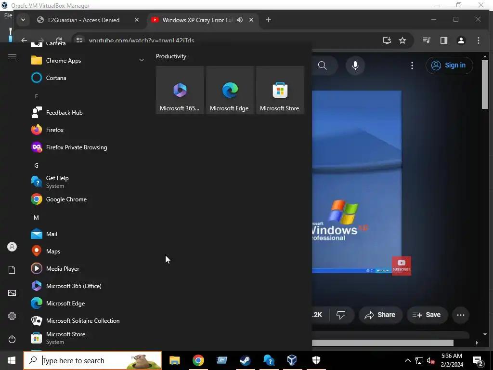The width and height of the screenshot is (493, 370).
Task: Click the horizontal scrollbar thumb
Action: [383, 343]
